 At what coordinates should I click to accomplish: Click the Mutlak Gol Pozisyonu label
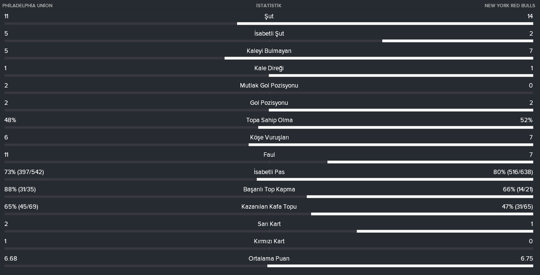pos(269,86)
